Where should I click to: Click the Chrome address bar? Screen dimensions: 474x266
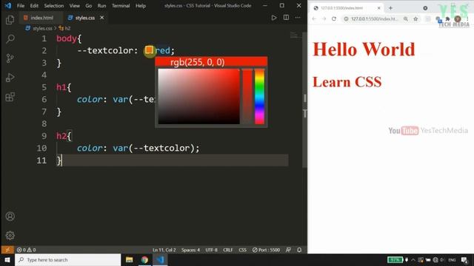[373, 18]
